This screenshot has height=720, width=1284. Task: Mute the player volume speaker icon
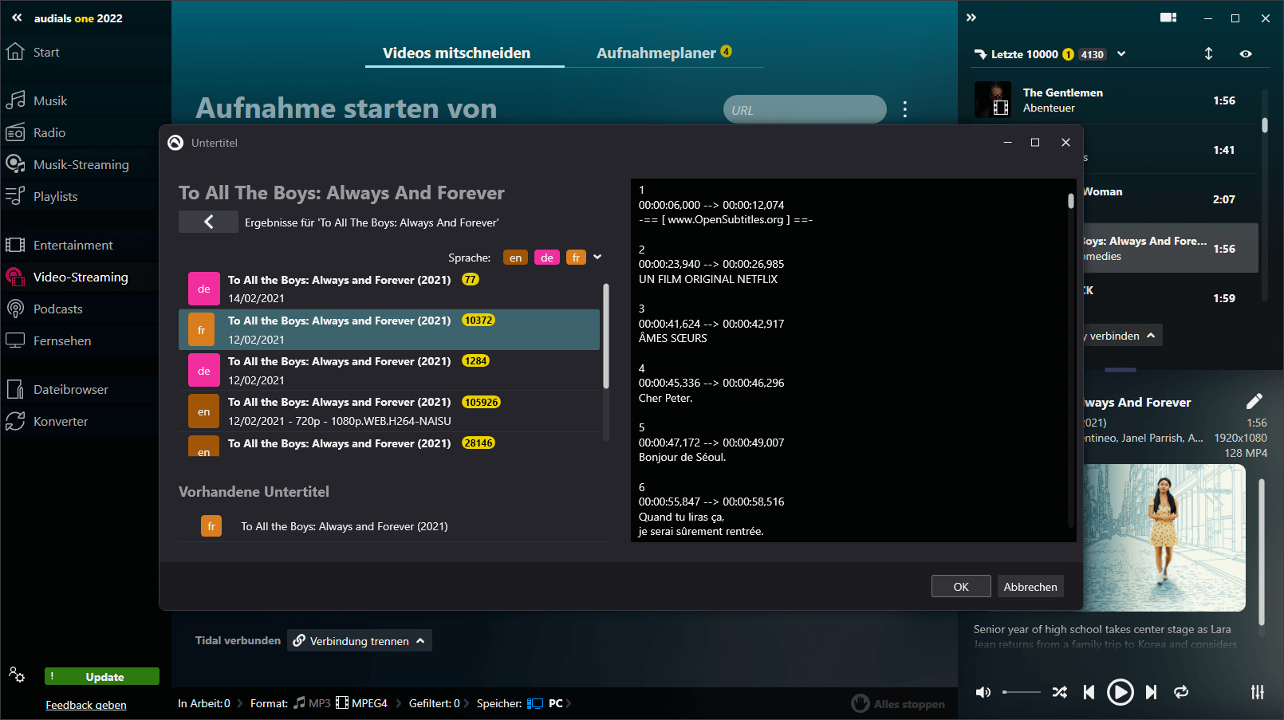coord(983,692)
